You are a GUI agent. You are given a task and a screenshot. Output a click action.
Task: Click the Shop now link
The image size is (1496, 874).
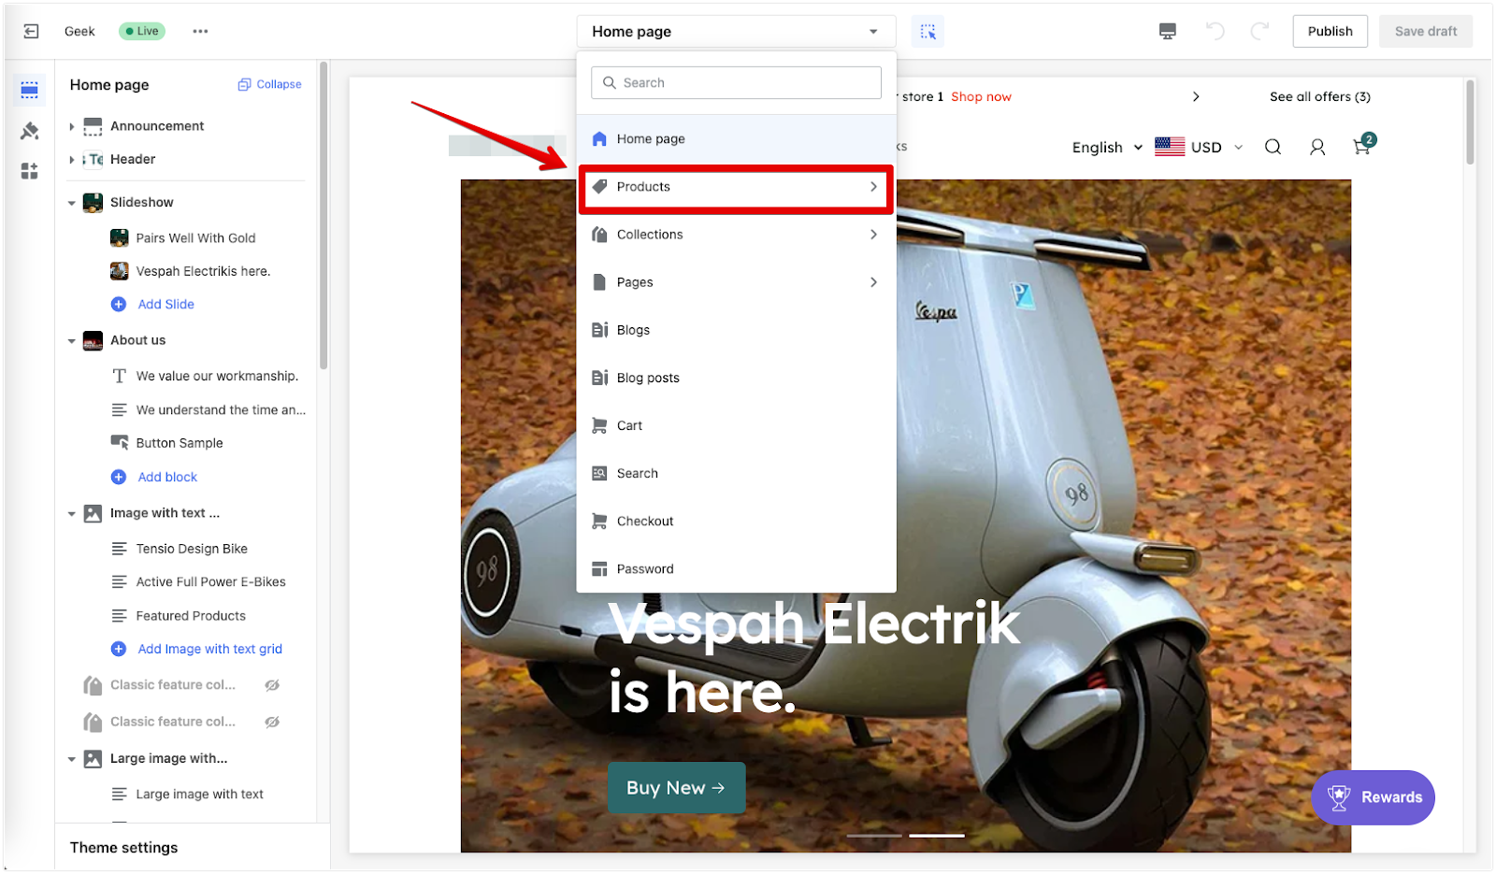(x=981, y=96)
